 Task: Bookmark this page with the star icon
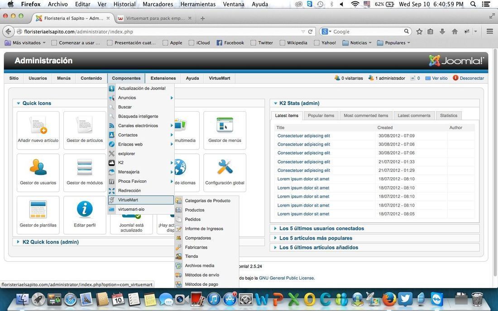click(419, 31)
